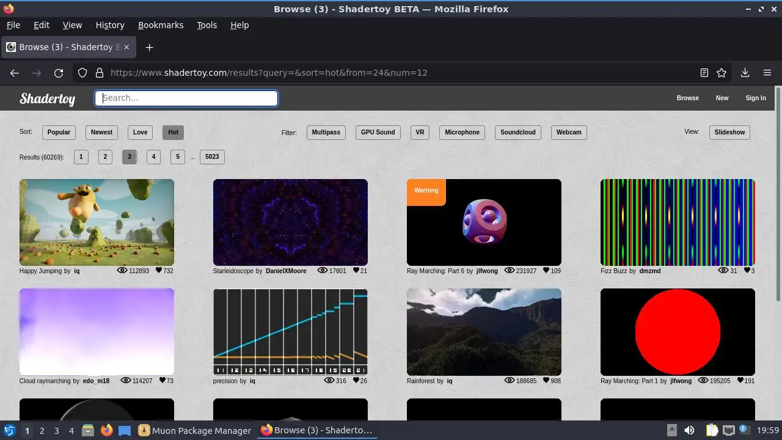Viewport: 782px width, 440px height.
Task: Open a new tab with plus icon
Action: pos(149,47)
